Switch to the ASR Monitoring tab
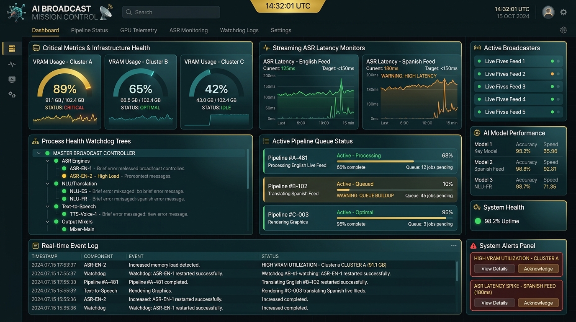 [188, 30]
